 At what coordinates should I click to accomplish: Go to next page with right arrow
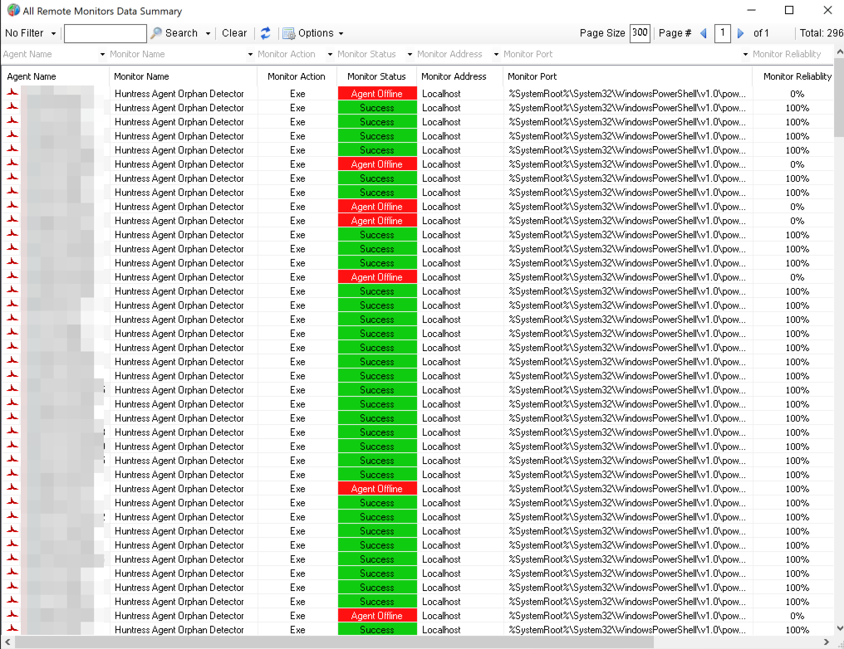741,33
